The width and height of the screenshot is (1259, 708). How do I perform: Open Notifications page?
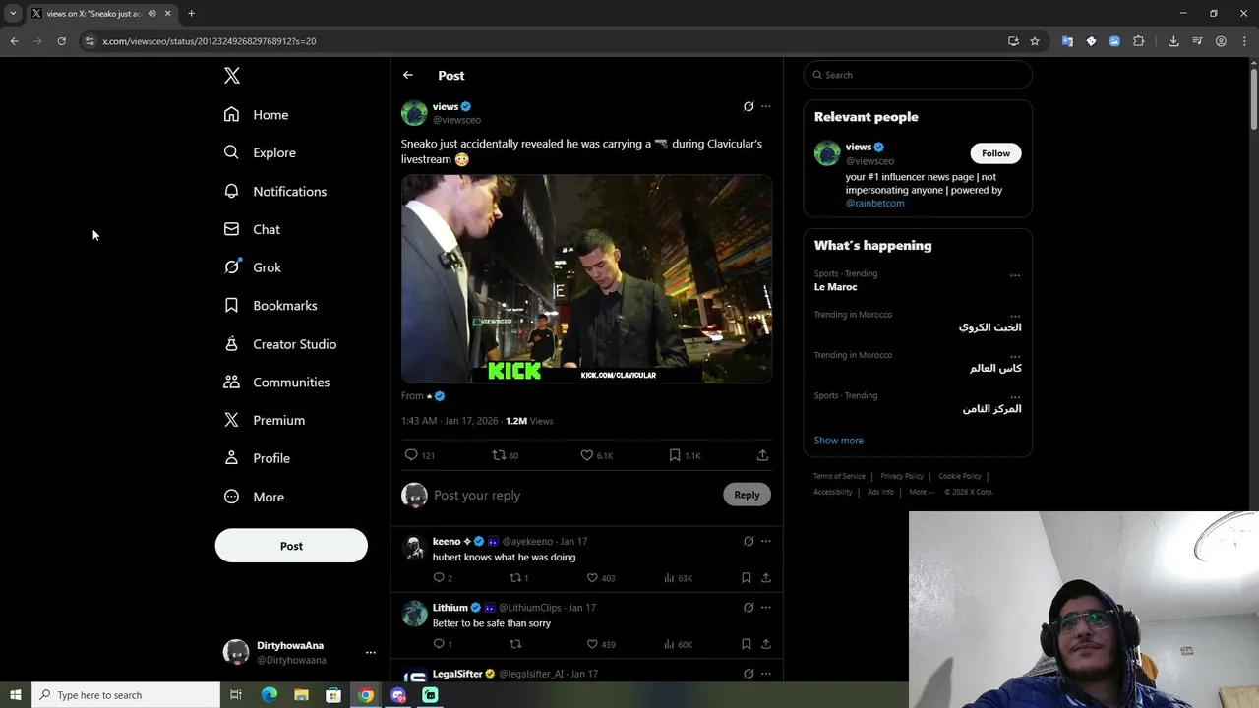pos(274,191)
